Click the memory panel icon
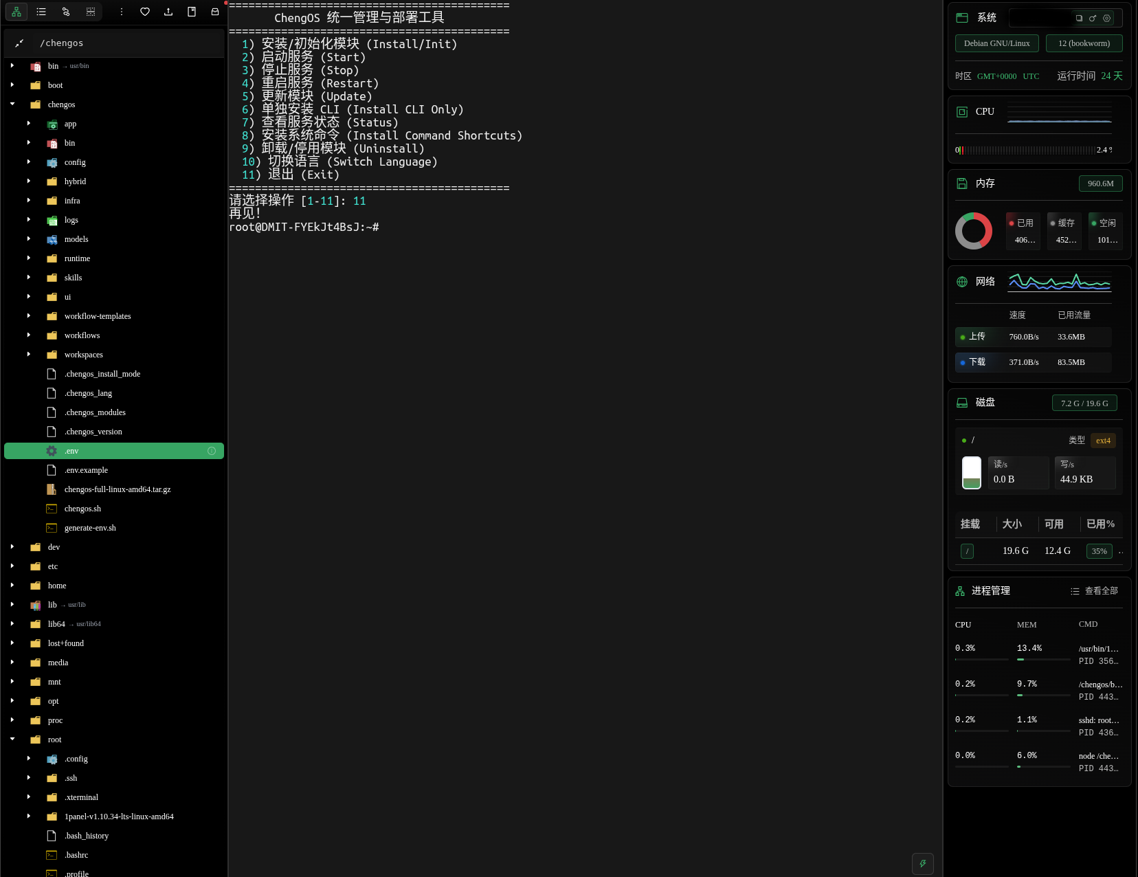The height and width of the screenshot is (877, 1138). (x=962, y=184)
